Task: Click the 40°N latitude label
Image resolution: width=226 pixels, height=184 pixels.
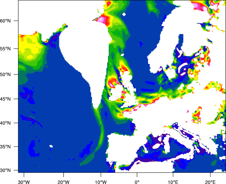Action: coord(5,123)
